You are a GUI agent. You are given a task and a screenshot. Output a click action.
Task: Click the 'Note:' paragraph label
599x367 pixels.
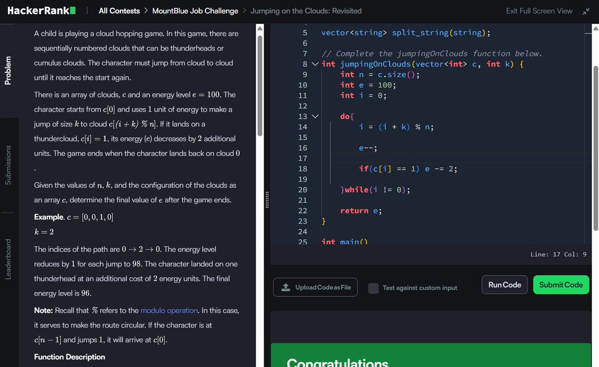point(43,310)
